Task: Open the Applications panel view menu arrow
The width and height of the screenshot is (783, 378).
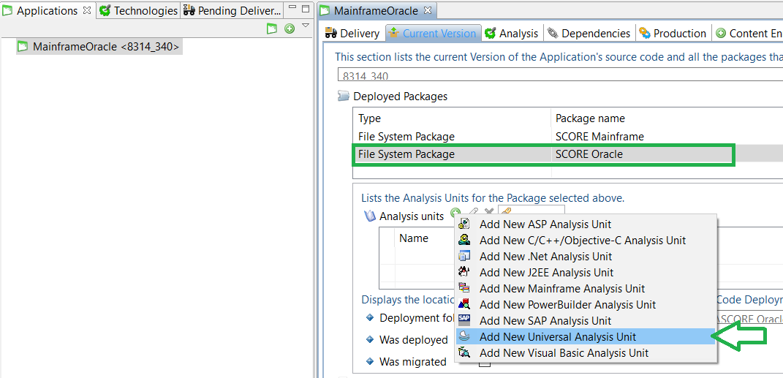Action: [306, 27]
